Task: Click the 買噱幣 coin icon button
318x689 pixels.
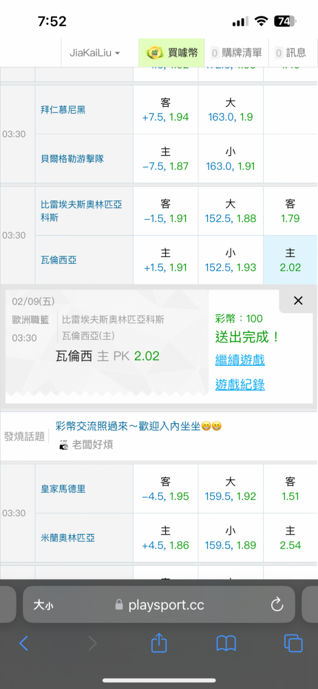Action: (172, 53)
